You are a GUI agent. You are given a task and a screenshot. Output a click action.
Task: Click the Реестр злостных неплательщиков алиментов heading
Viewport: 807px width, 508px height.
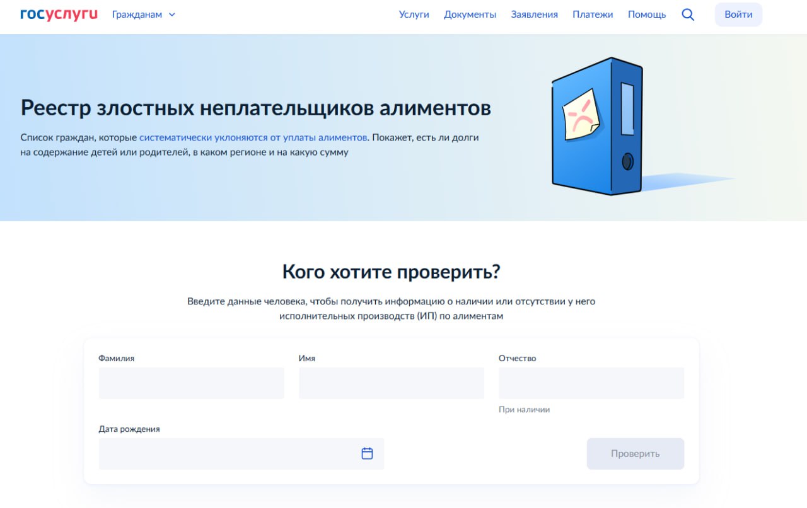[255, 108]
